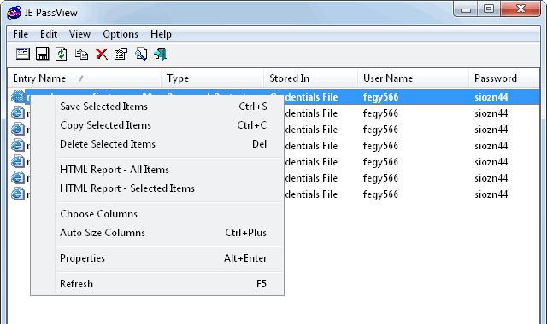The height and width of the screenshot is (324, 547).
Task: Choose Delete Selected Items in context menu
Action: click(x=157, y=144)
